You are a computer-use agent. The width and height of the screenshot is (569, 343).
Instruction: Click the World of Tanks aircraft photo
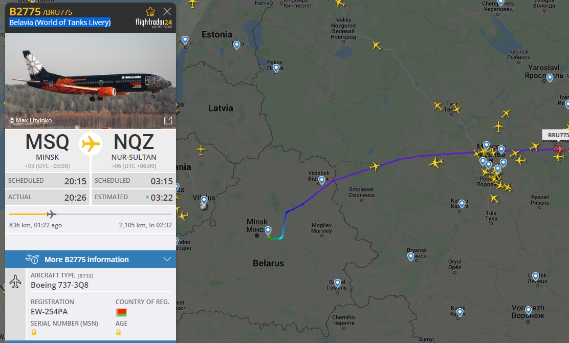point(91,80)
